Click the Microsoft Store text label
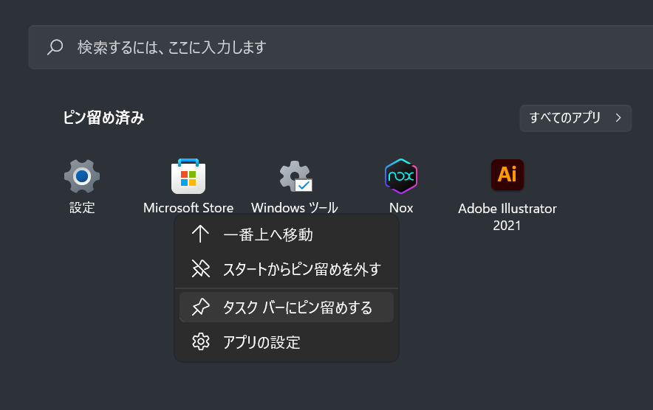Image resolution: width=653 pixels, height=410 pixels. (188, 208)
